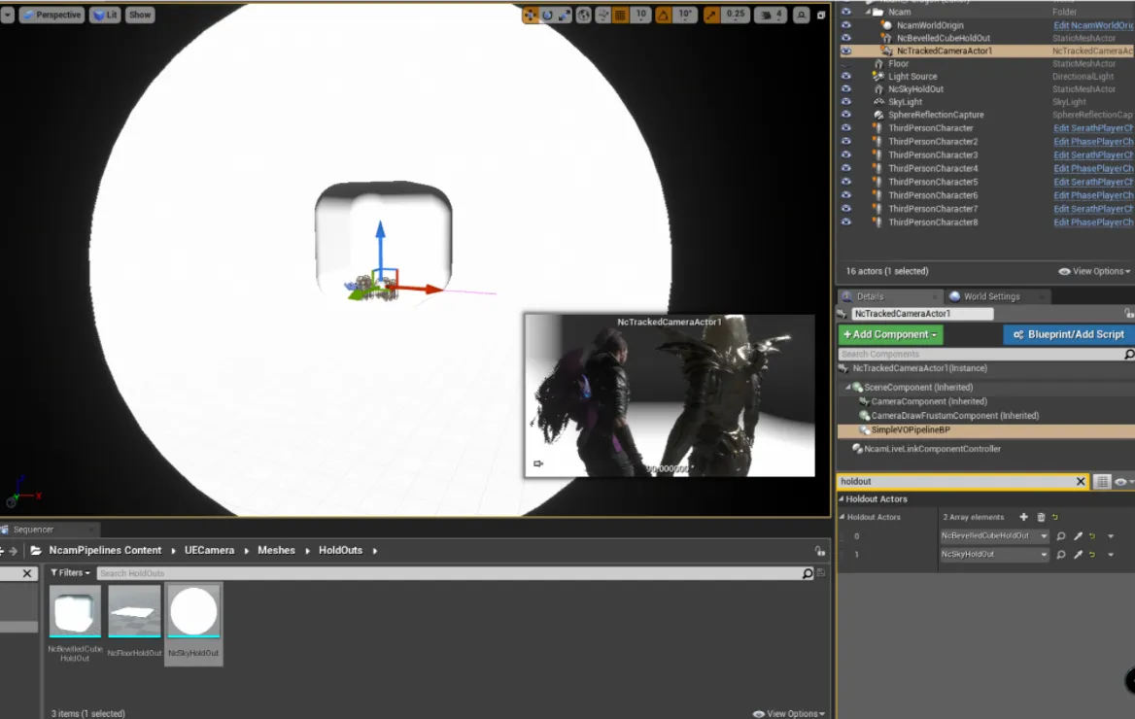Click the Add Component button
The height and width of the screenshot is (719, 1135).
pos(890,334)
